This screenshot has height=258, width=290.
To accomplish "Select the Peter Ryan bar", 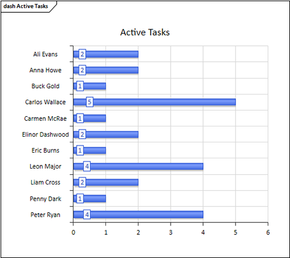I will [138, 215].
